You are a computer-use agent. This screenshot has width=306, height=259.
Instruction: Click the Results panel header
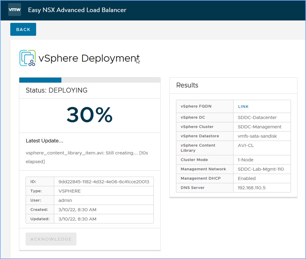pyautogui.click(x=187, y=85)
